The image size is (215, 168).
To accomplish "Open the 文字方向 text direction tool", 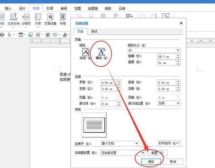I will (13, 19).
